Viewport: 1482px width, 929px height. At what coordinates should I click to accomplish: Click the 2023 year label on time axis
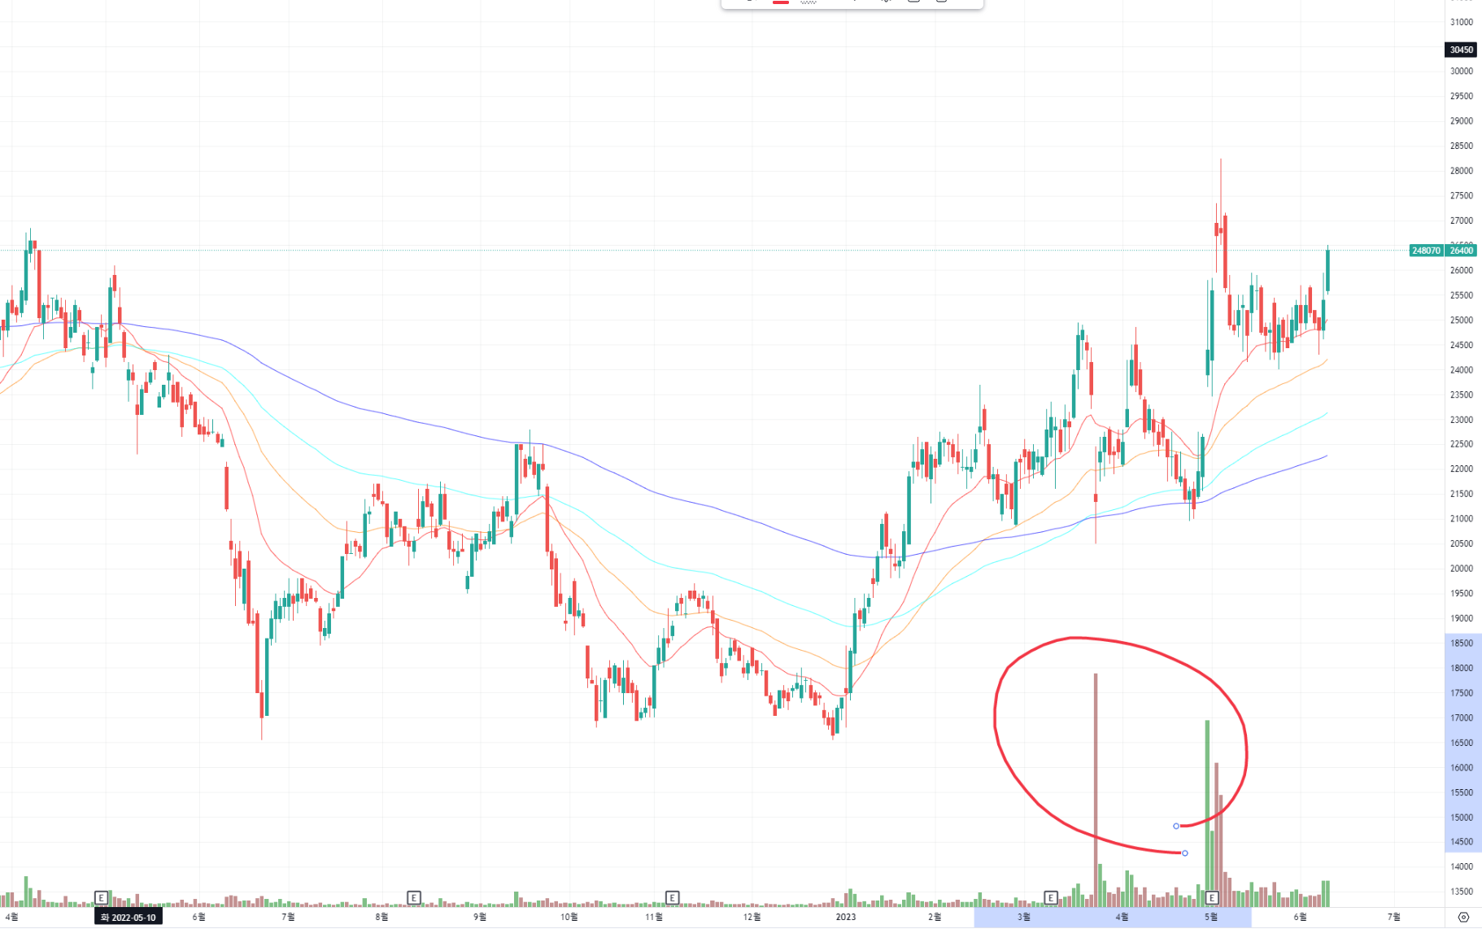[x=846, y=917]
